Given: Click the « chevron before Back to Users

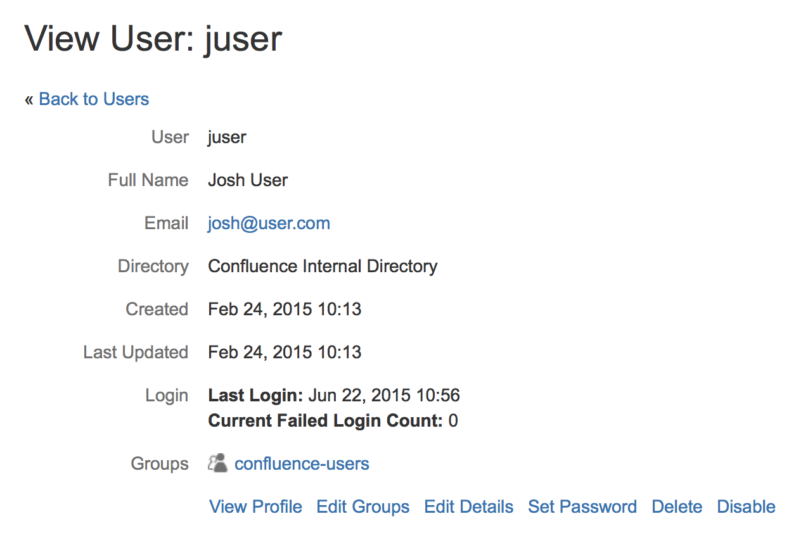Looking at the screenshot, I should click(29, 100).
